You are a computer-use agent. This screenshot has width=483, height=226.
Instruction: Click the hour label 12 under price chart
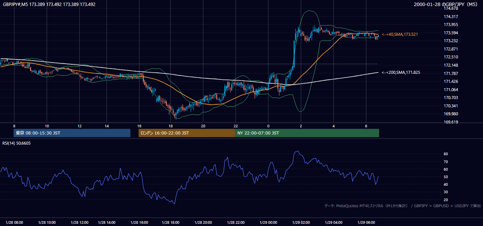(80, 126)
